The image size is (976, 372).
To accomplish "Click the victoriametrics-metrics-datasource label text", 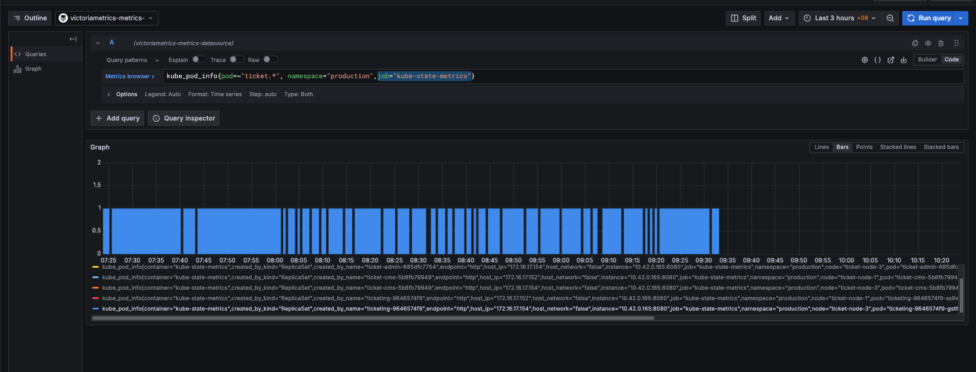I will (x=183, y=43).
